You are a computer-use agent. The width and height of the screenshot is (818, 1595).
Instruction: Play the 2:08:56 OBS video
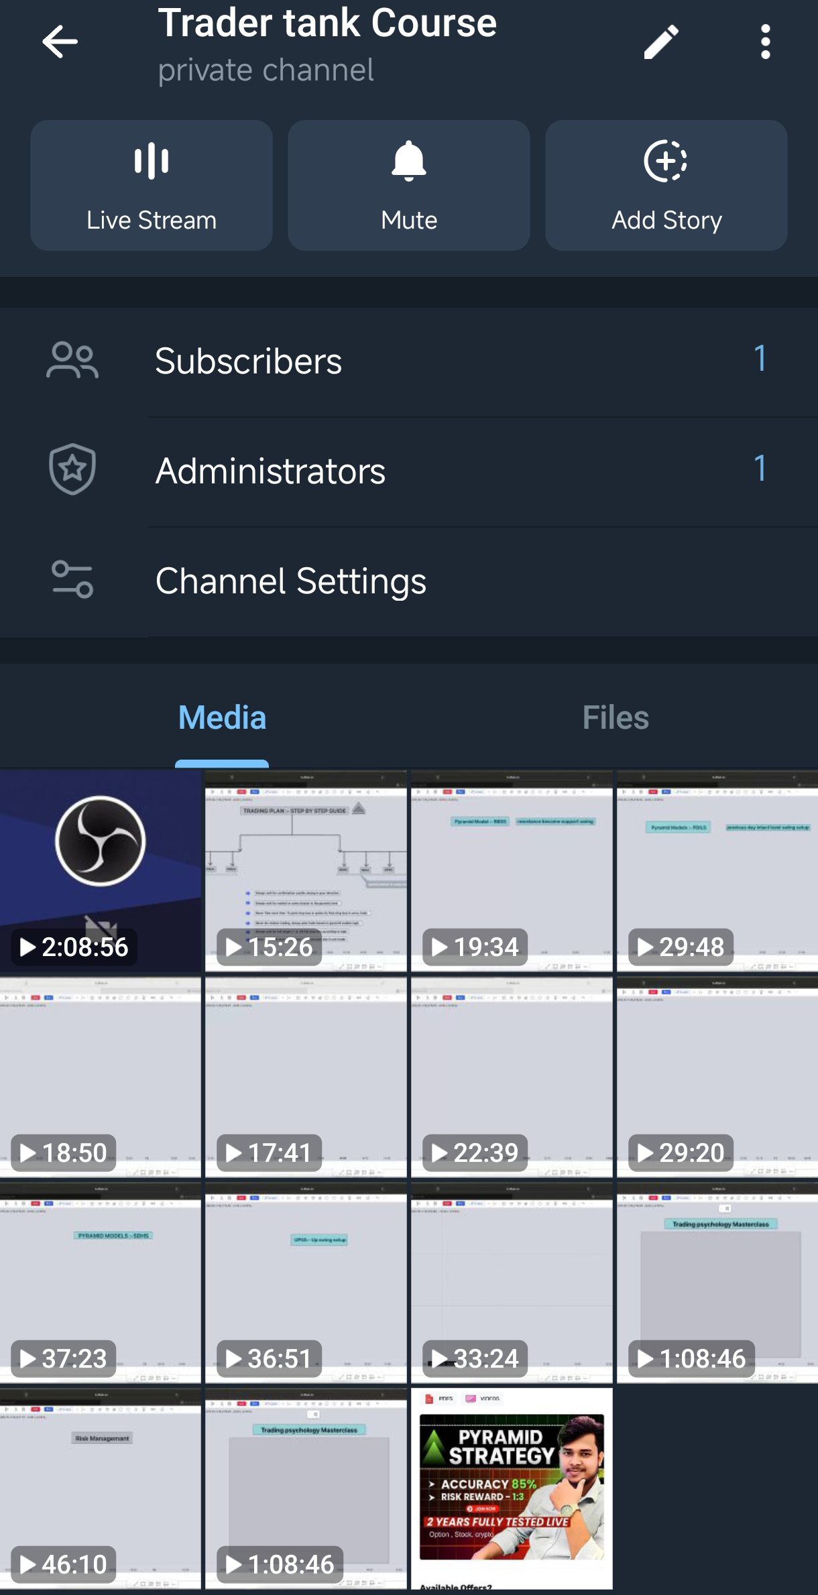[101, 870]
